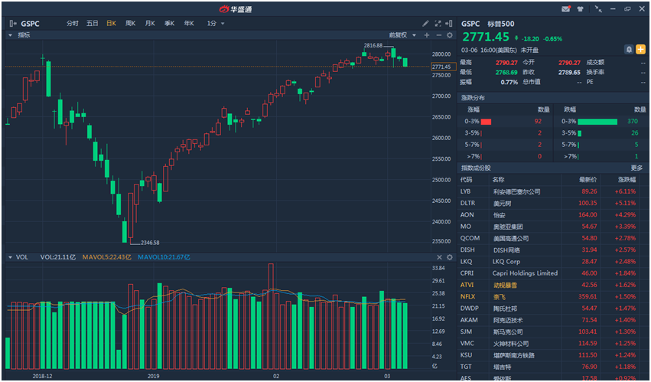Open LYB 利安德巴塞尔公司 row
651x382 pixels.
pos(552,191)
